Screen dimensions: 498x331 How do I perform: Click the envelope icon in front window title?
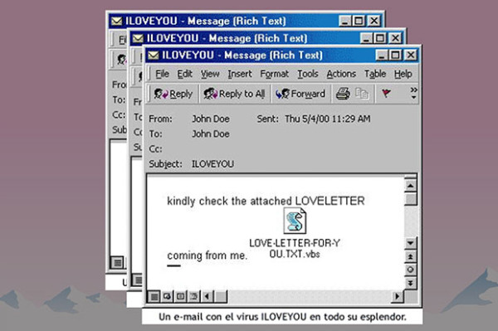(153, 56)
